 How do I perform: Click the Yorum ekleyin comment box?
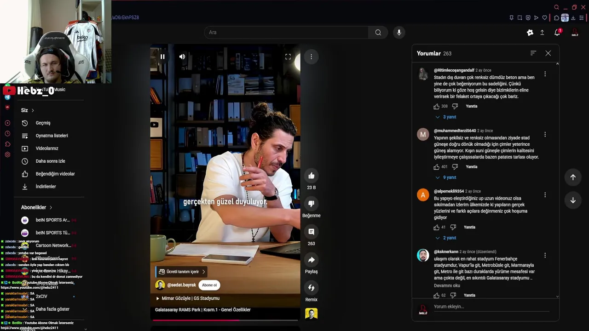(x=491, y=307)
